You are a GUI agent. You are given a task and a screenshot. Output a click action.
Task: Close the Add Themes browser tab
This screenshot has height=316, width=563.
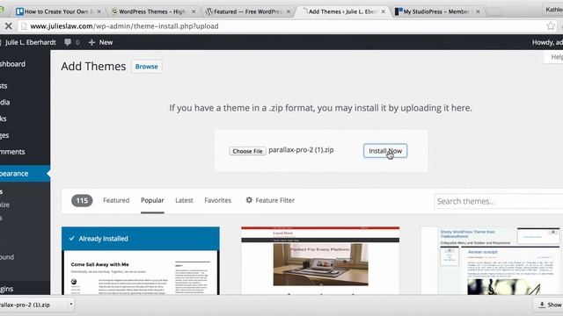click(x=384, y=11)
